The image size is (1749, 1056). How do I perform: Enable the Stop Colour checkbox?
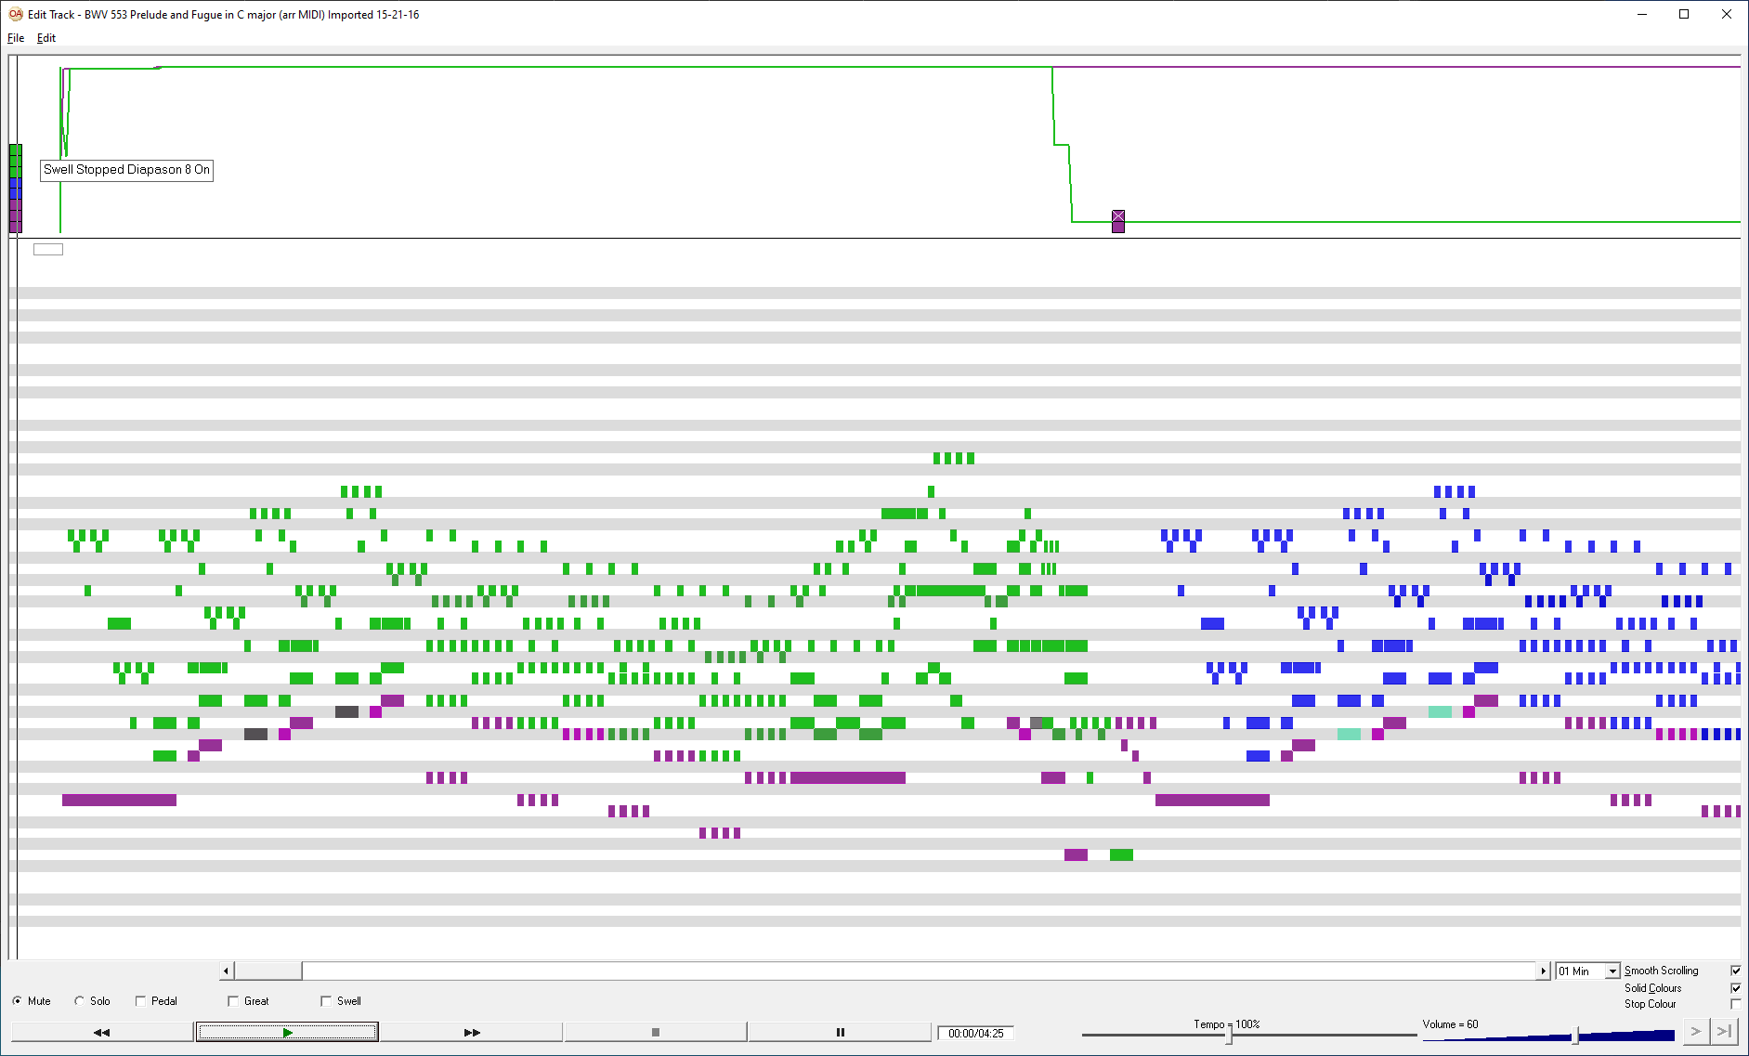(x=1736, y=1004)
